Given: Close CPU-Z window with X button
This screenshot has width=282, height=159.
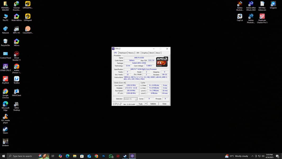Looking at the screenshot, I should (x=167, y=49).
